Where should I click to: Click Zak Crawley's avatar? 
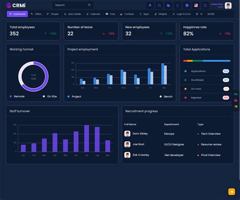pos(127,155)
